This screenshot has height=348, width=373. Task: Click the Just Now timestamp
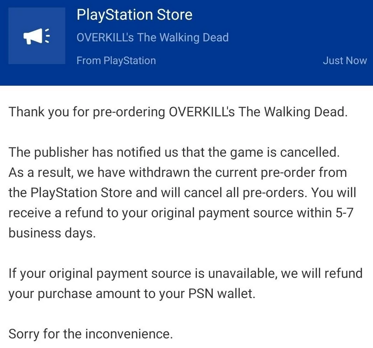point(345,60)
